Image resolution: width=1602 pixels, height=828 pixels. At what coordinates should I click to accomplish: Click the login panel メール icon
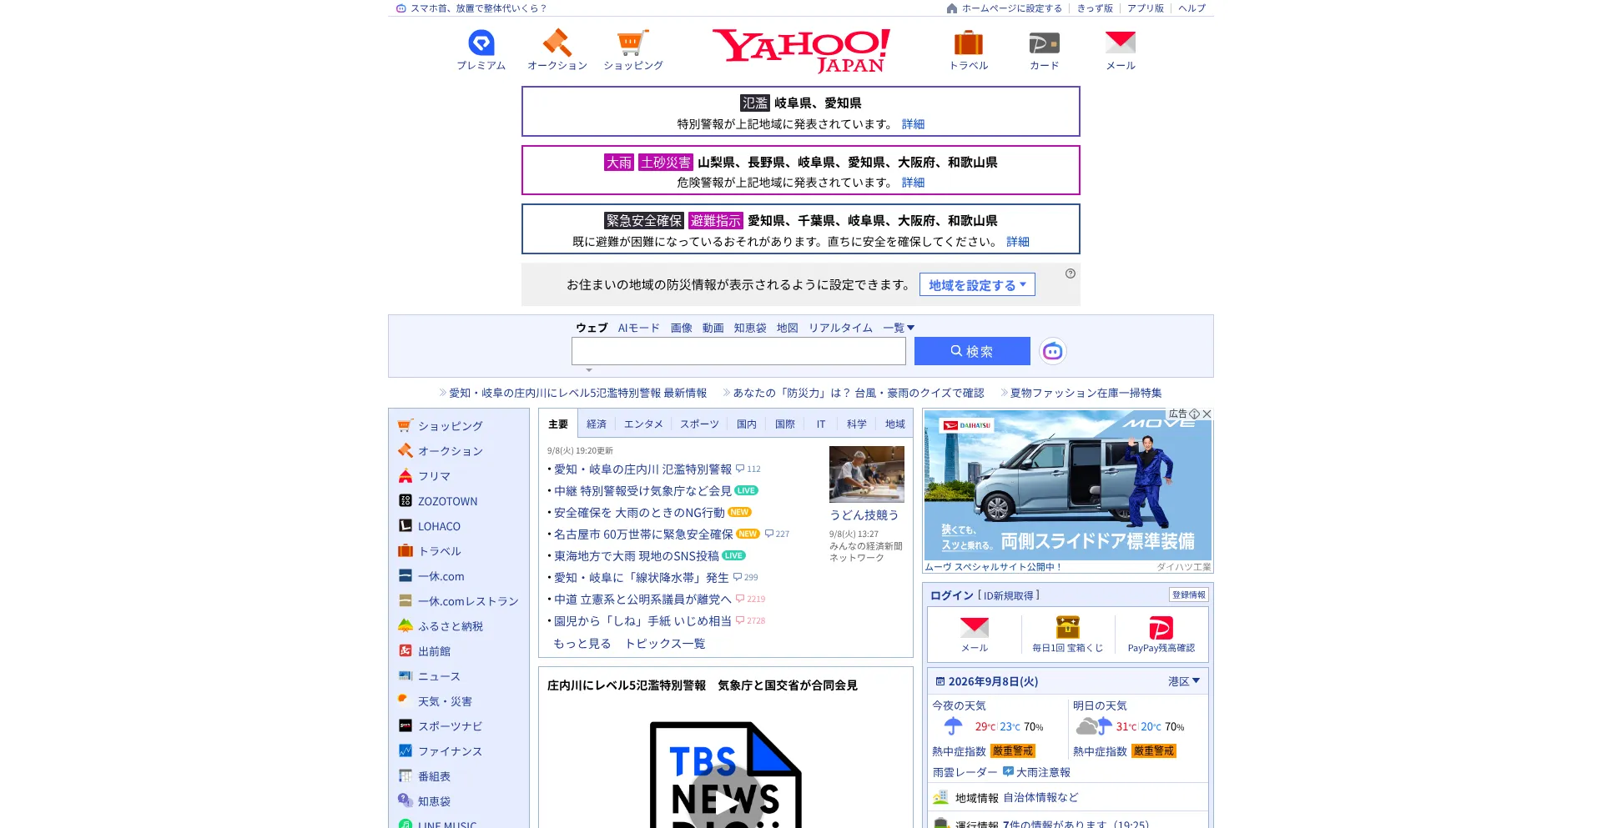point(975,627)
